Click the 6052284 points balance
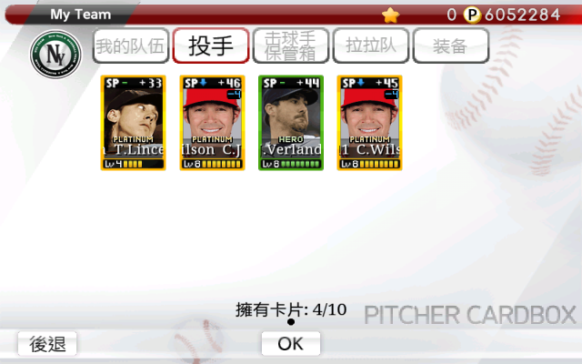The image size is (582, 364). click(x=523, y=15)
